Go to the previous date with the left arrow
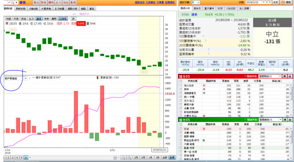This screenshot has height=162, width=294. (x=267, y=2)
